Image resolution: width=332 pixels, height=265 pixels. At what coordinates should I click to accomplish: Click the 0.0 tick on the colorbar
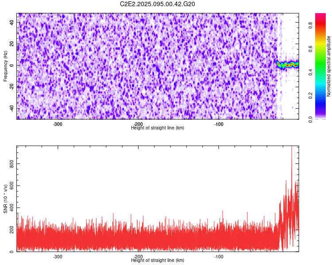[x=310, y=119]
